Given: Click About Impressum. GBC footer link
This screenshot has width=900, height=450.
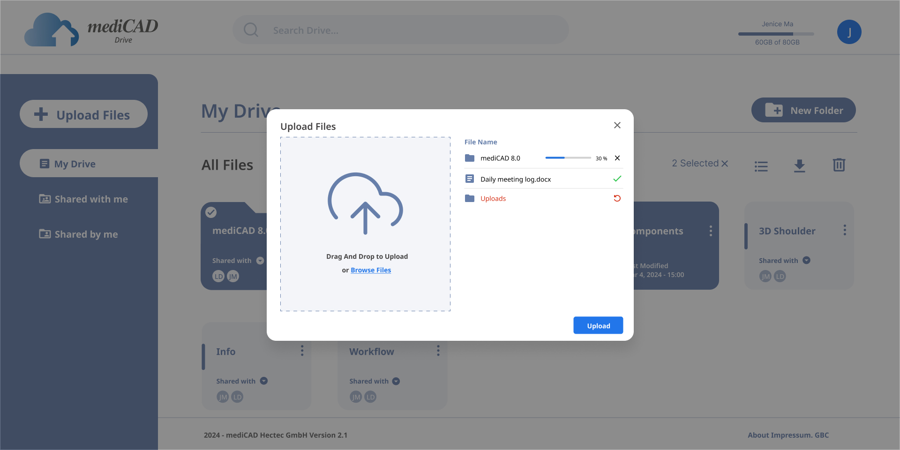Looking at the screenshot, I should pyautogui.click(x=788, y=435).
